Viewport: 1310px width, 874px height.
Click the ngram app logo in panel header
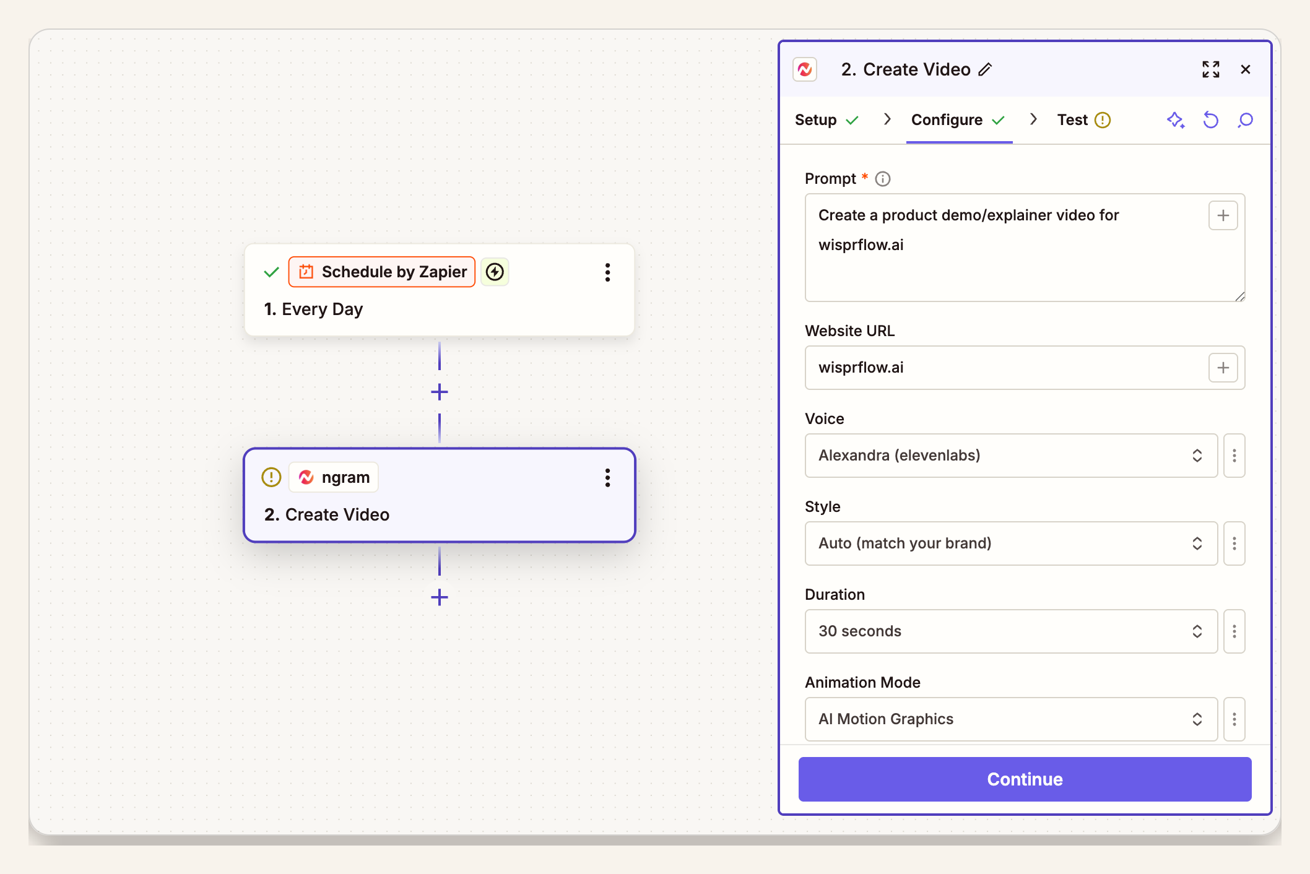805,69
